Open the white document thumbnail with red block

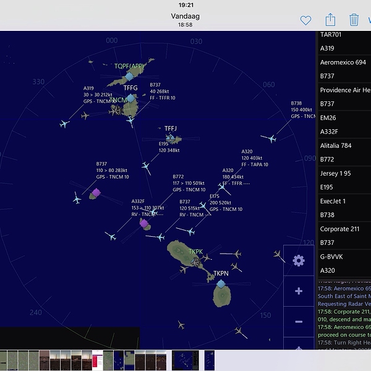pyautogui.click(x=98, y=360)
